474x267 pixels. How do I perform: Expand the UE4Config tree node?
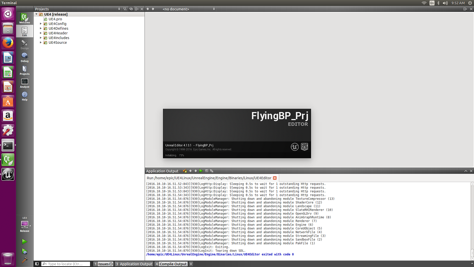(x=41, y=24)
